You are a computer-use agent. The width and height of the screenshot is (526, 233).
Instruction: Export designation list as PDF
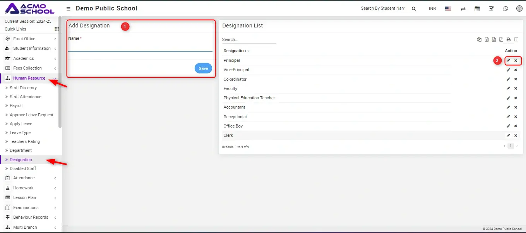click(x=501, y=39)
